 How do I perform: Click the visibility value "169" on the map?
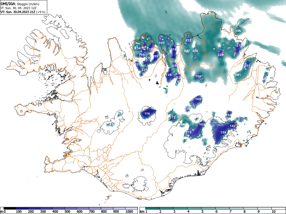click(198, 99)
